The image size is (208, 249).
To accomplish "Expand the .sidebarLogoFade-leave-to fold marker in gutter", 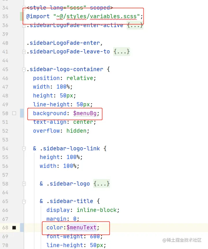I will click(24, 52).
